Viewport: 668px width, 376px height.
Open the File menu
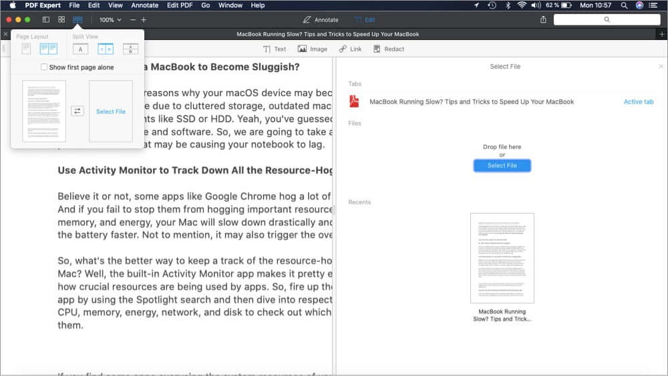tap(74, 5)
